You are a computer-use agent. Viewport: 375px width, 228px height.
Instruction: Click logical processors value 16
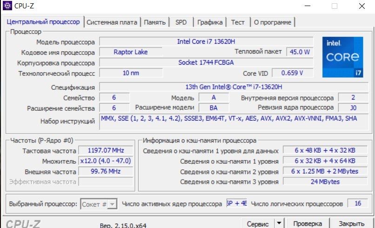[x=358, y=204]
